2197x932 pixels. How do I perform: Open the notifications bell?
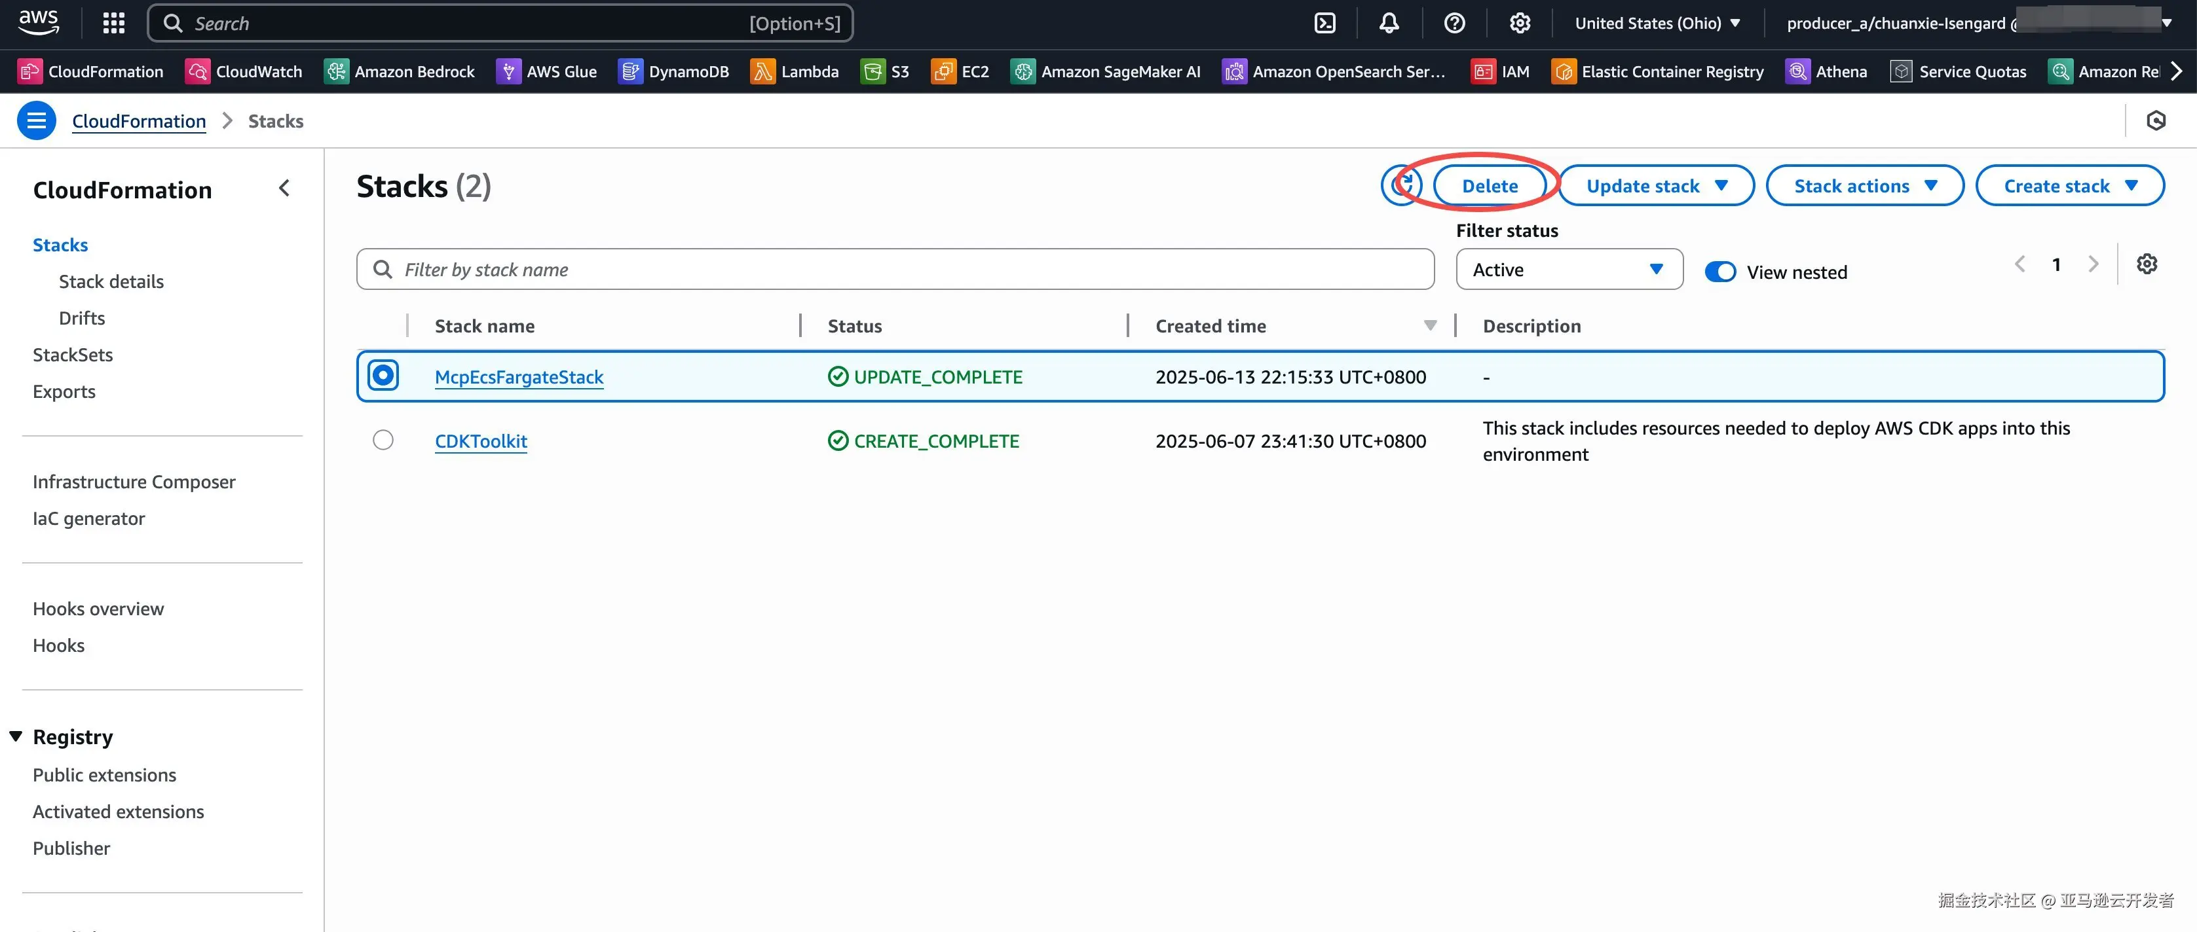pyautogui.click(x=1389, y=23)
